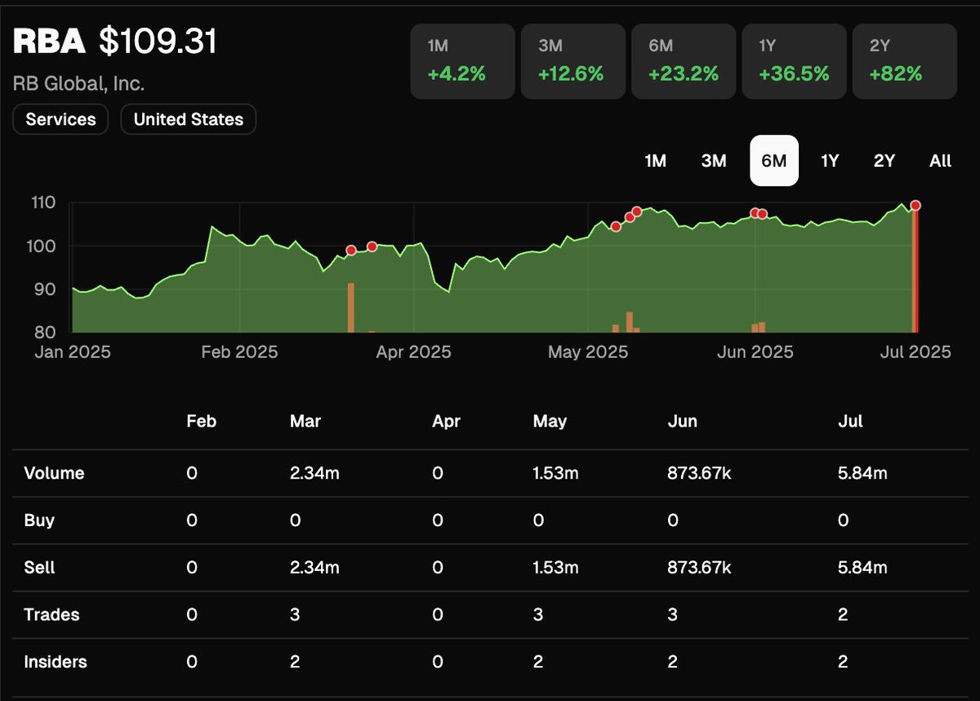Click the Mar column header in table

point(305,422)
